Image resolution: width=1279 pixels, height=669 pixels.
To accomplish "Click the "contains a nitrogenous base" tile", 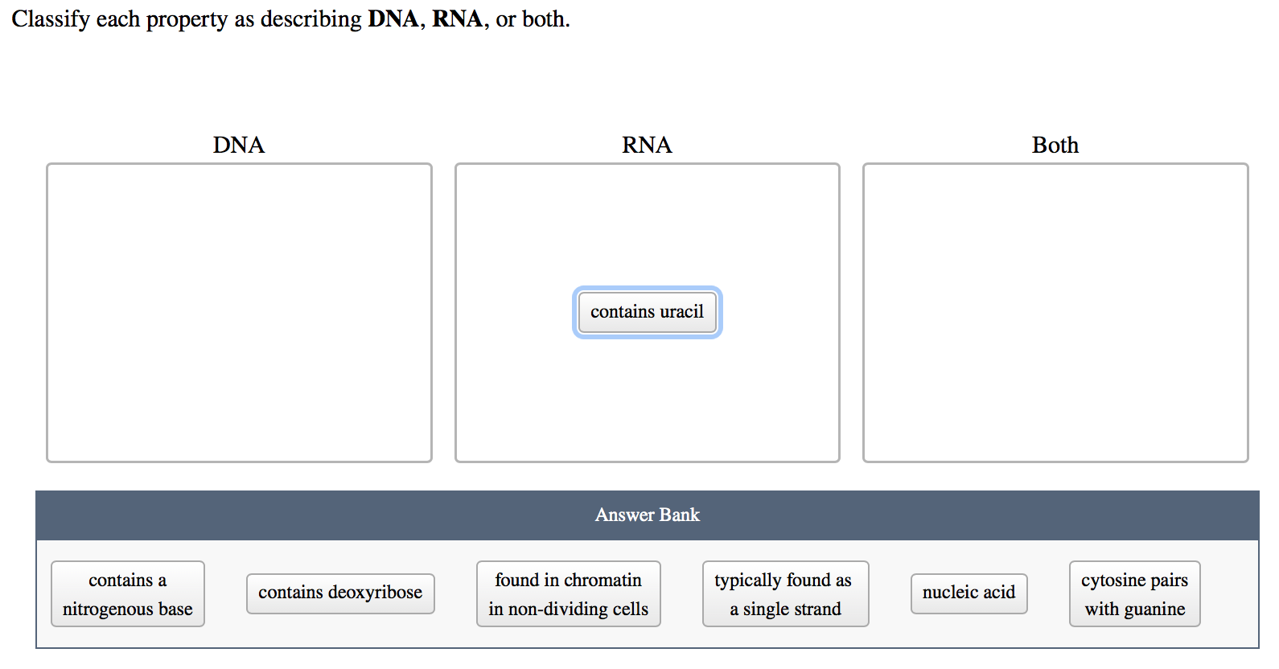I will [127, 593].
